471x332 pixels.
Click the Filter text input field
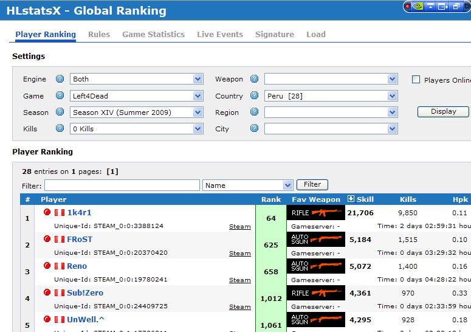[x=122, y=185]
